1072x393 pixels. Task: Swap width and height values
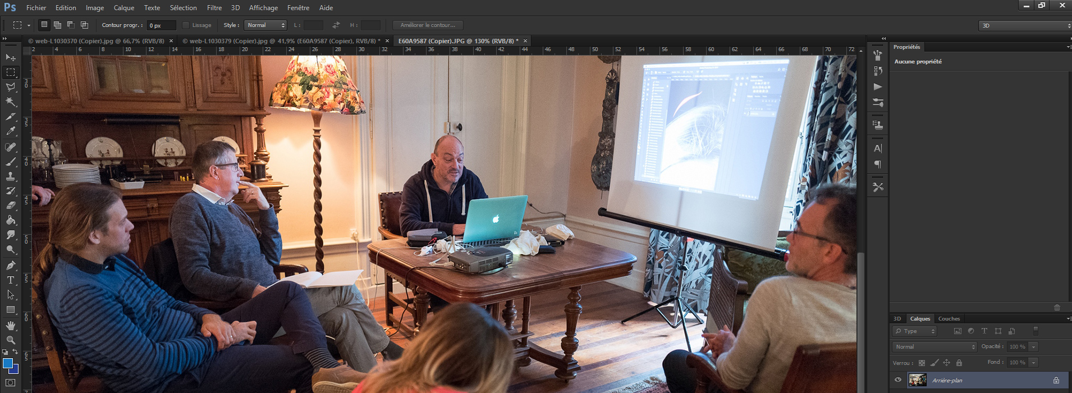tap(336, 25)
